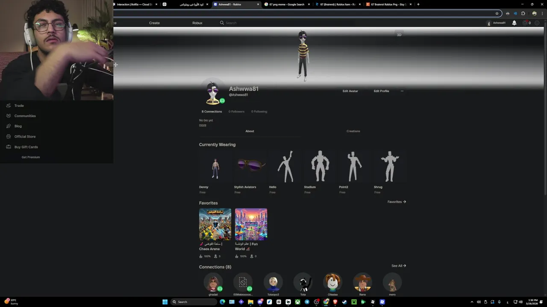The image size is (547, 307).
Task: Open a new browser tab
Action: (x=418, y=4)
